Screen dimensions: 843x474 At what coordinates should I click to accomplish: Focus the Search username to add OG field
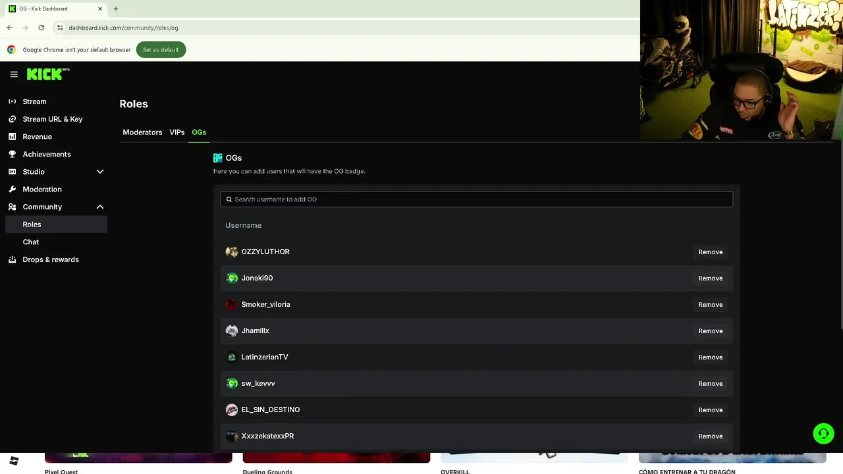pos(476,199)
